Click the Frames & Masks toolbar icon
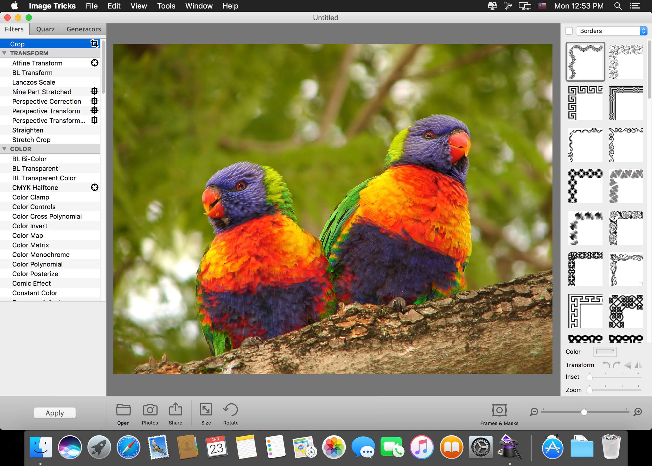This screenshot has height=466, width=652. point(499,410)
